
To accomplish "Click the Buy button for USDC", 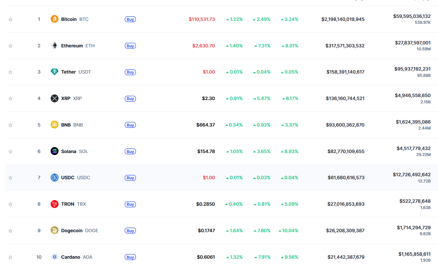I will pyautogui.click(x=130, y=178).
